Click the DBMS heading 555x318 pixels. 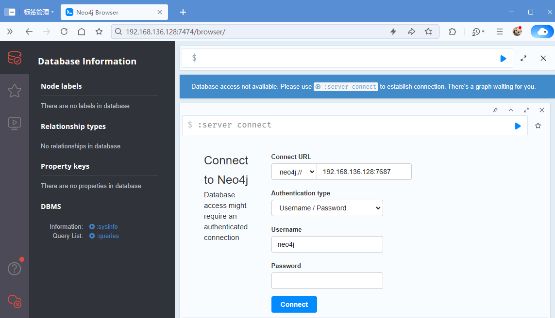(51, 207)
